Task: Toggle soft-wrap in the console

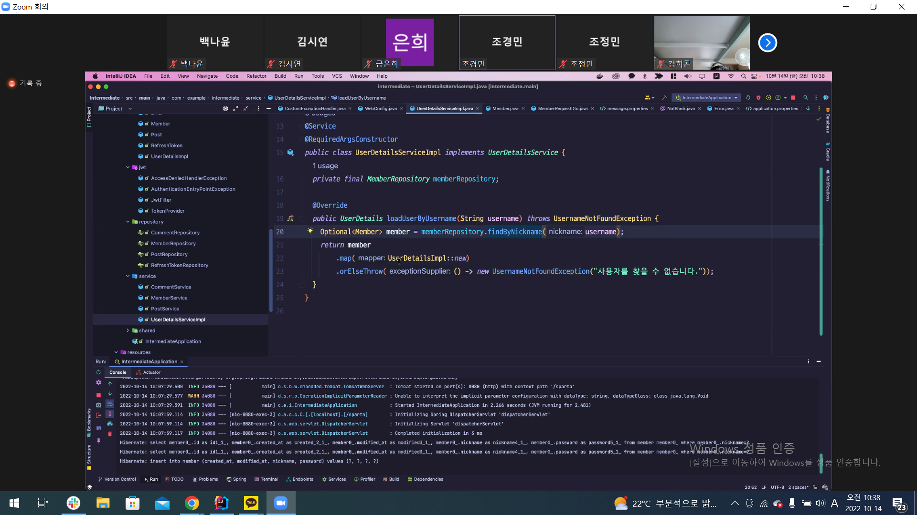Action: pyautogui.click(x=110, y=404)
